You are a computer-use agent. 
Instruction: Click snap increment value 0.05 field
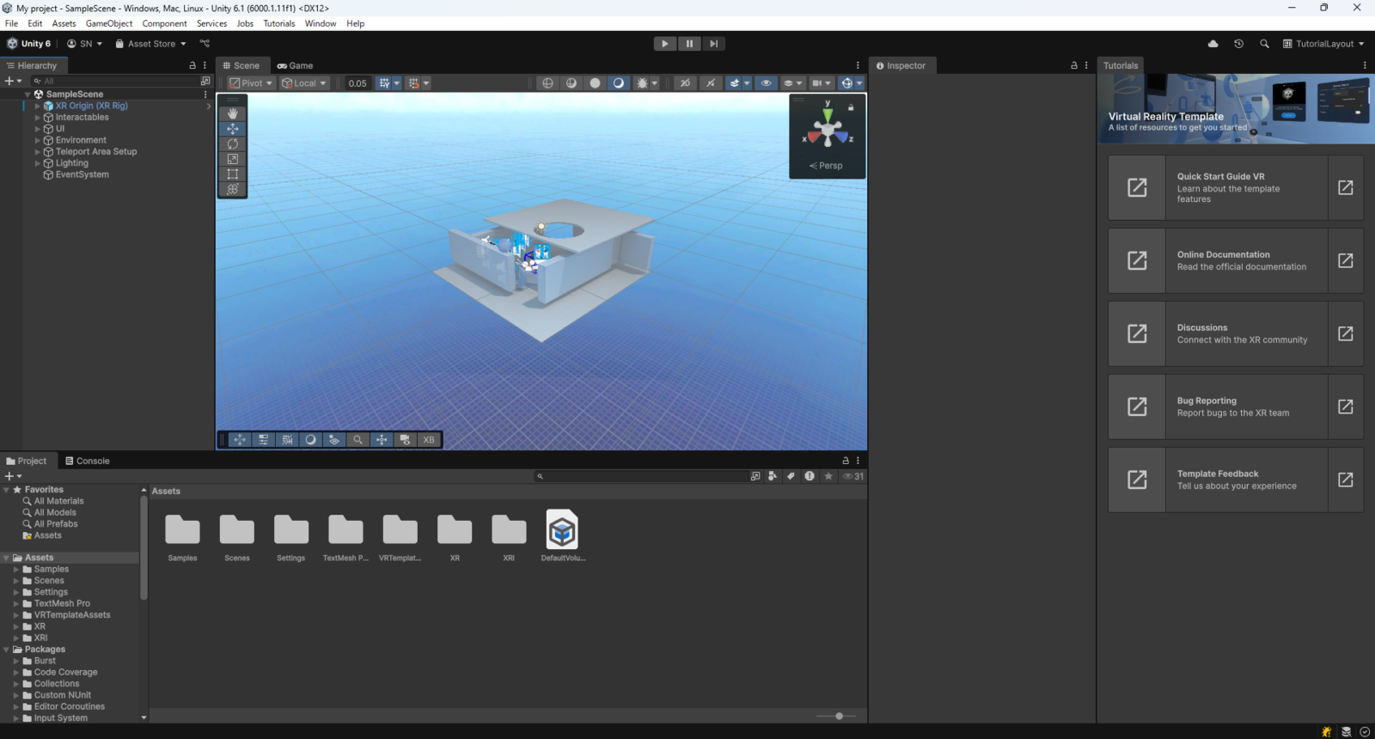357,83
